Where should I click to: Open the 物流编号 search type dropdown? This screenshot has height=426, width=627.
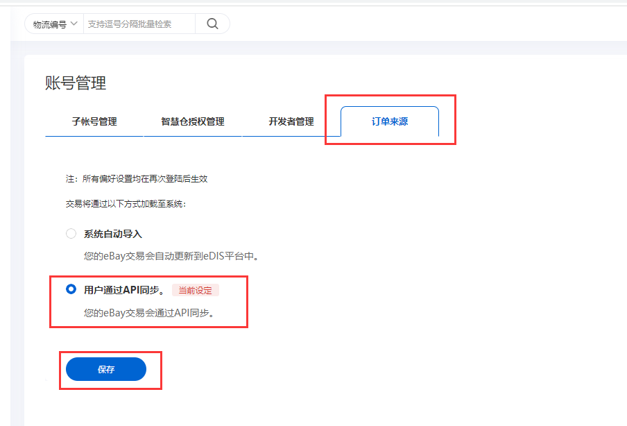click(55, 24)
